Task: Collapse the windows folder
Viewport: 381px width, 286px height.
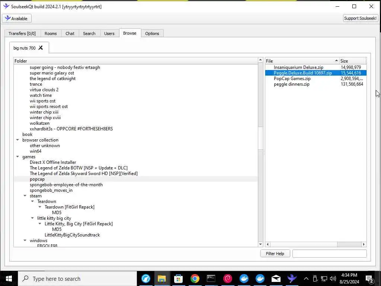Action: 25,241
